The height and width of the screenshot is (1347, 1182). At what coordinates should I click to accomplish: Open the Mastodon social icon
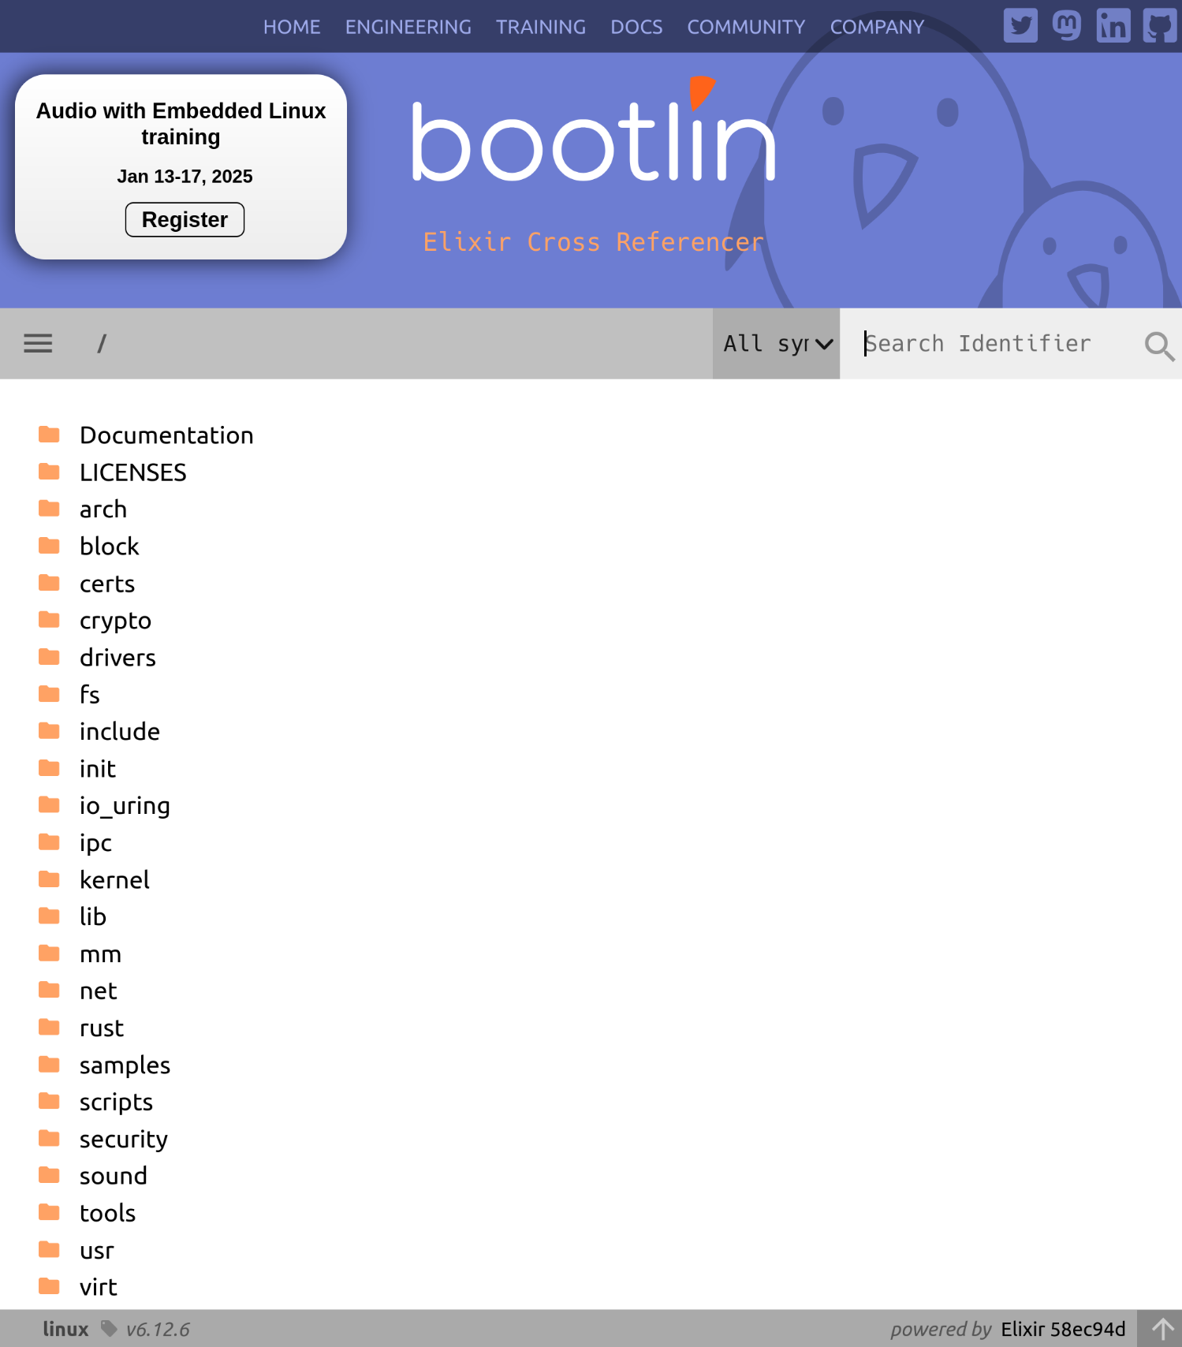1067,25
